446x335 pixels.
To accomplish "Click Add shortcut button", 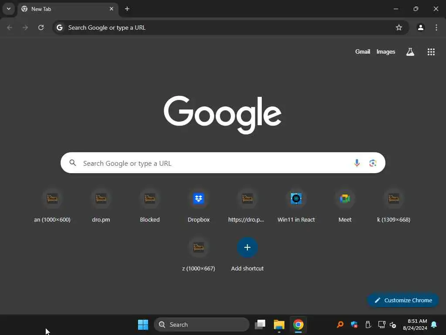I will click(247, 255).
